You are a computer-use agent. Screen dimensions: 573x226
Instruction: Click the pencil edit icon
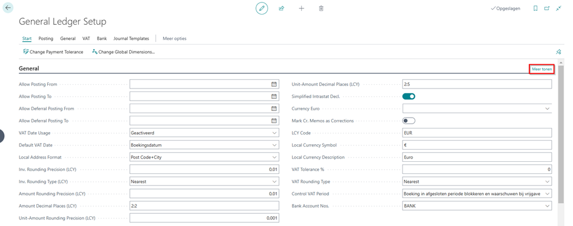[x=261, y=8]
